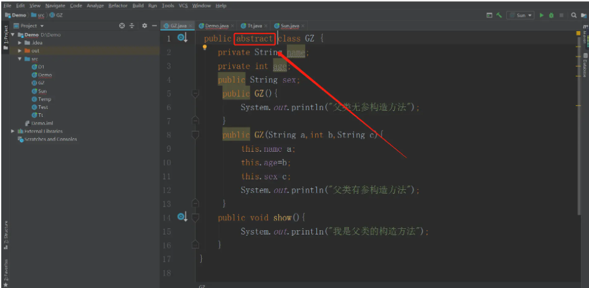The height and width of the screenshot is (288, 589).
Task: Click src in the navigation breadcrumb
Action: point(38,16)
